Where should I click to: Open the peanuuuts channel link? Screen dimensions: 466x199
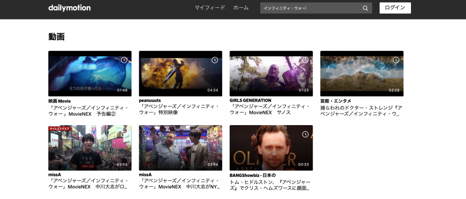coord(151,101)
